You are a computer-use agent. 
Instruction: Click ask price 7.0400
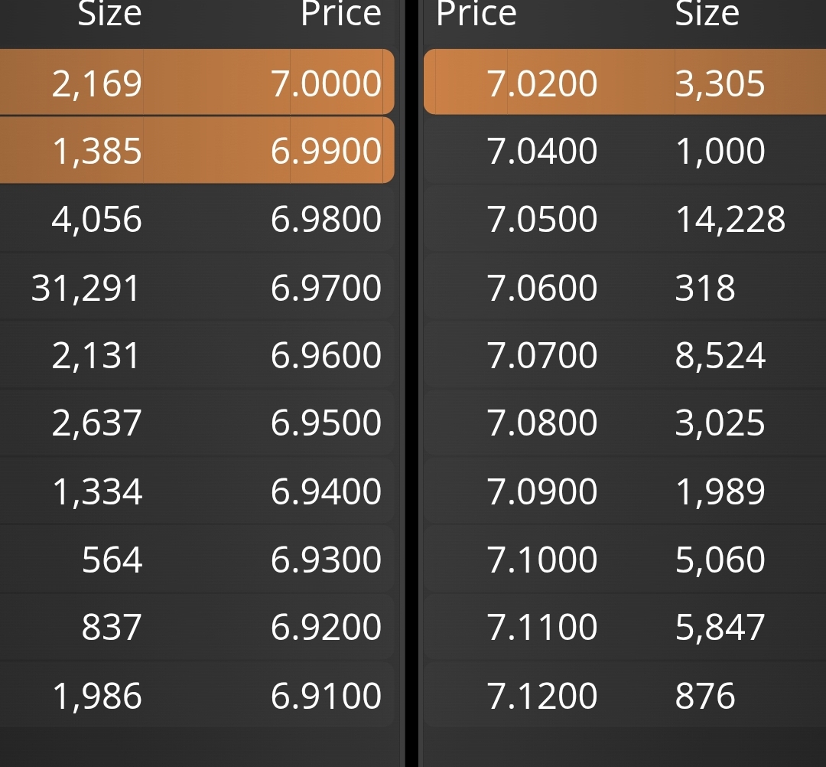542,151
